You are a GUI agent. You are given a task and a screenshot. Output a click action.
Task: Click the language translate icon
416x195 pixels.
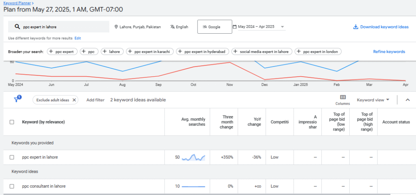(172, 27)
